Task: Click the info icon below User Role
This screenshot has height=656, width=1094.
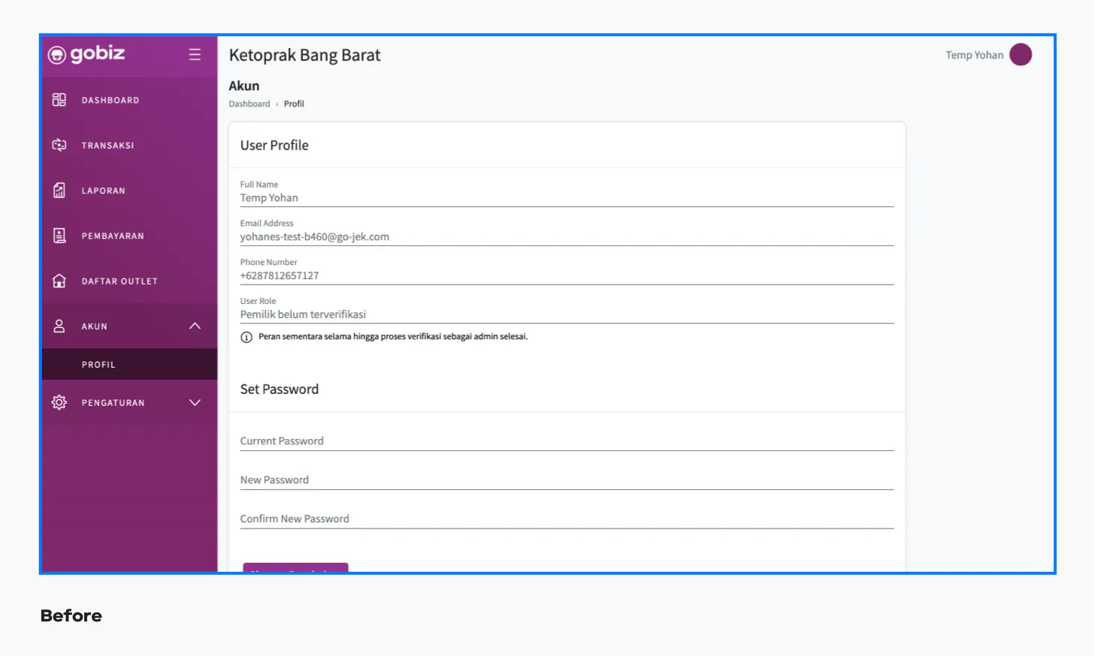Action: coord(246,337)
